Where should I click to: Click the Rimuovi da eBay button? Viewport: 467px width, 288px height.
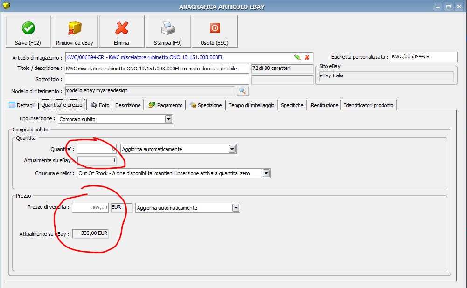[75, 32]
